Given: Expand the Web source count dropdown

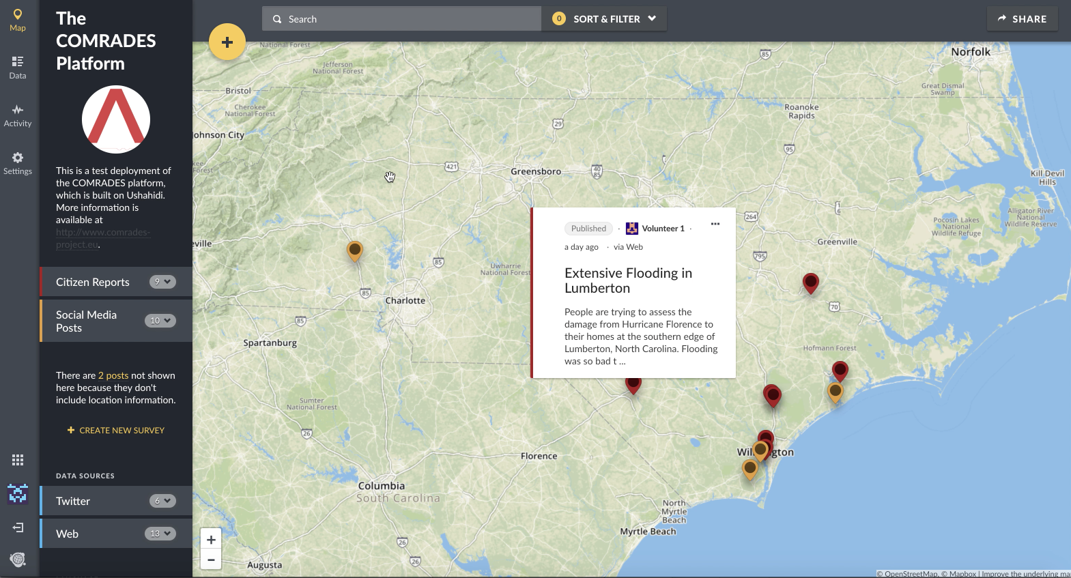Looking at the screenshot, I should click(160, 534).
